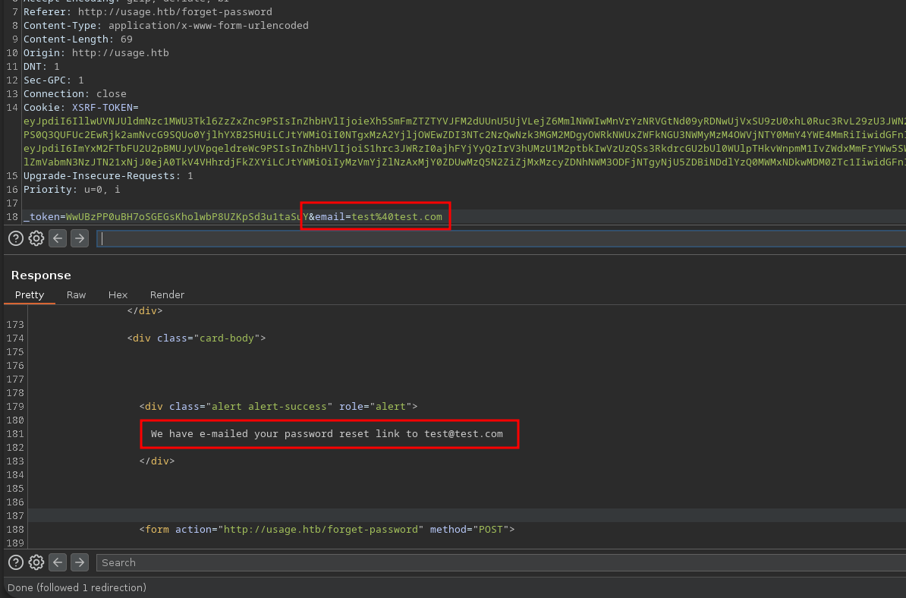Go to next match in response search
The image size is (906, 598).
(80, 562)
